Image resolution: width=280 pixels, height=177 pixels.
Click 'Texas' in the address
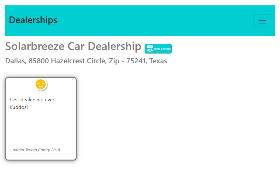pos(158,61)
